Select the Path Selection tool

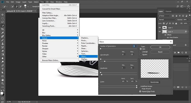pos(2,72)
